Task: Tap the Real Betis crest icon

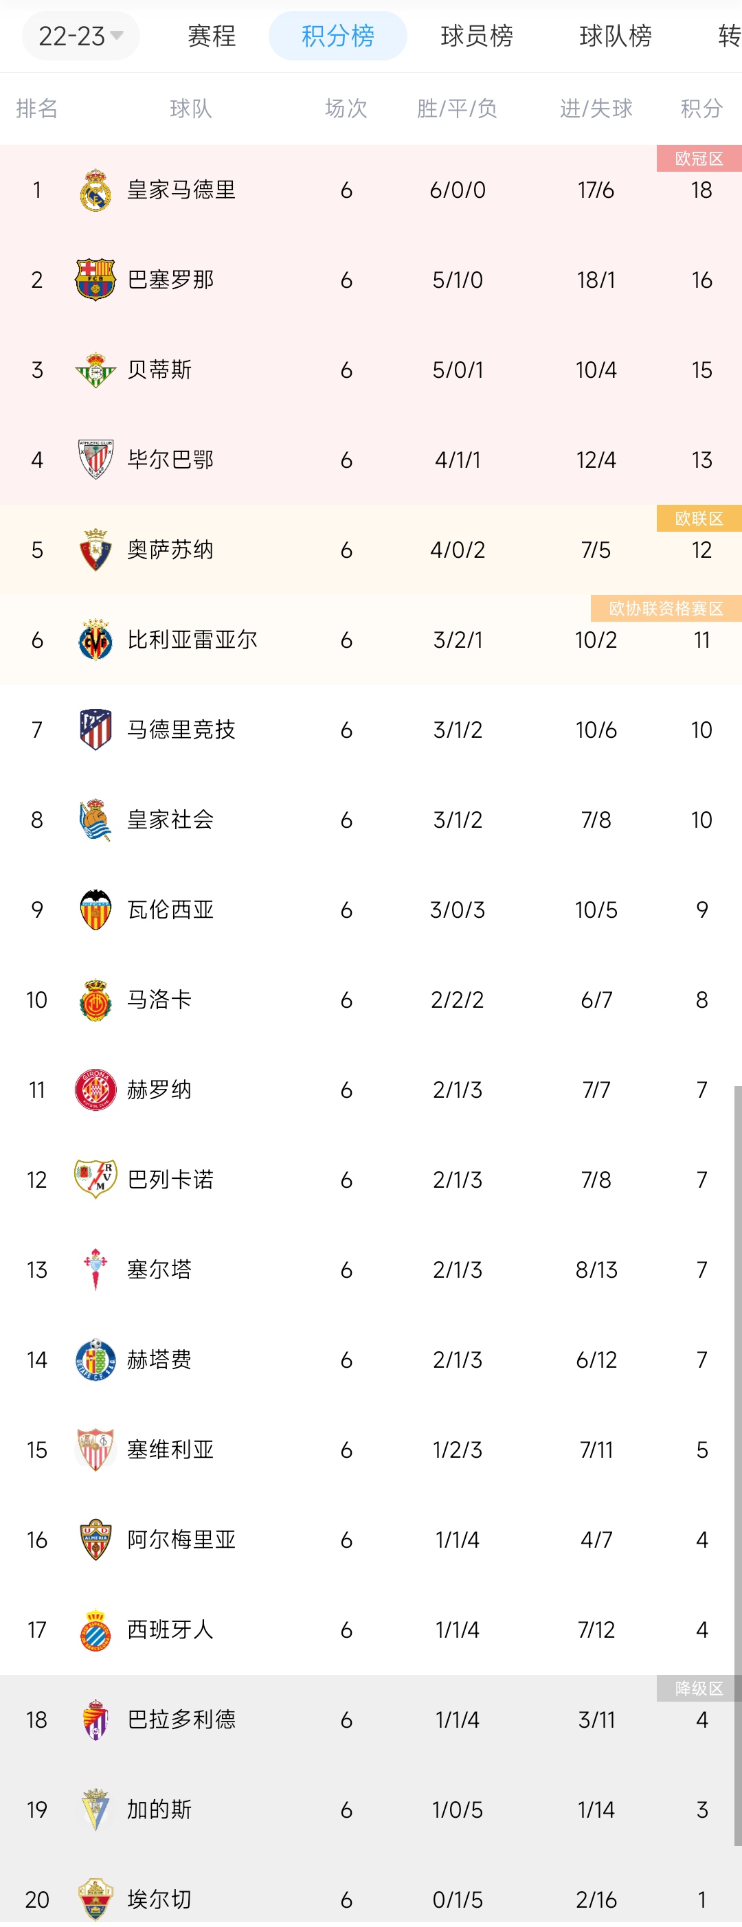Action: (95, 370)
